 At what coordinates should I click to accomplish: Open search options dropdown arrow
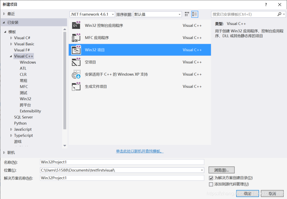[284, 14]
